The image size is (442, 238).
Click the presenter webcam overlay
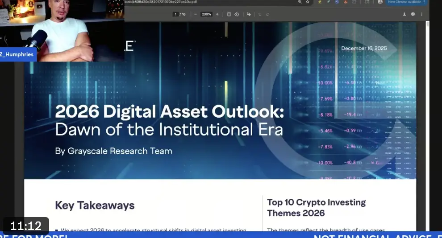click(62, 31)
